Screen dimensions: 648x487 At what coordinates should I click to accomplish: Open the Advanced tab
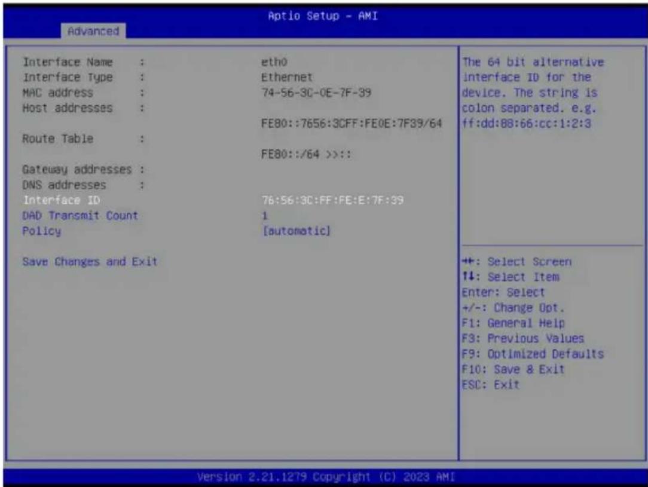(x=93, y=31)
